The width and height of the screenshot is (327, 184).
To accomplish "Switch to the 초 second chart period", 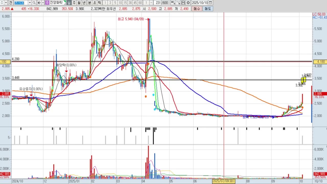I will (95, 3).
